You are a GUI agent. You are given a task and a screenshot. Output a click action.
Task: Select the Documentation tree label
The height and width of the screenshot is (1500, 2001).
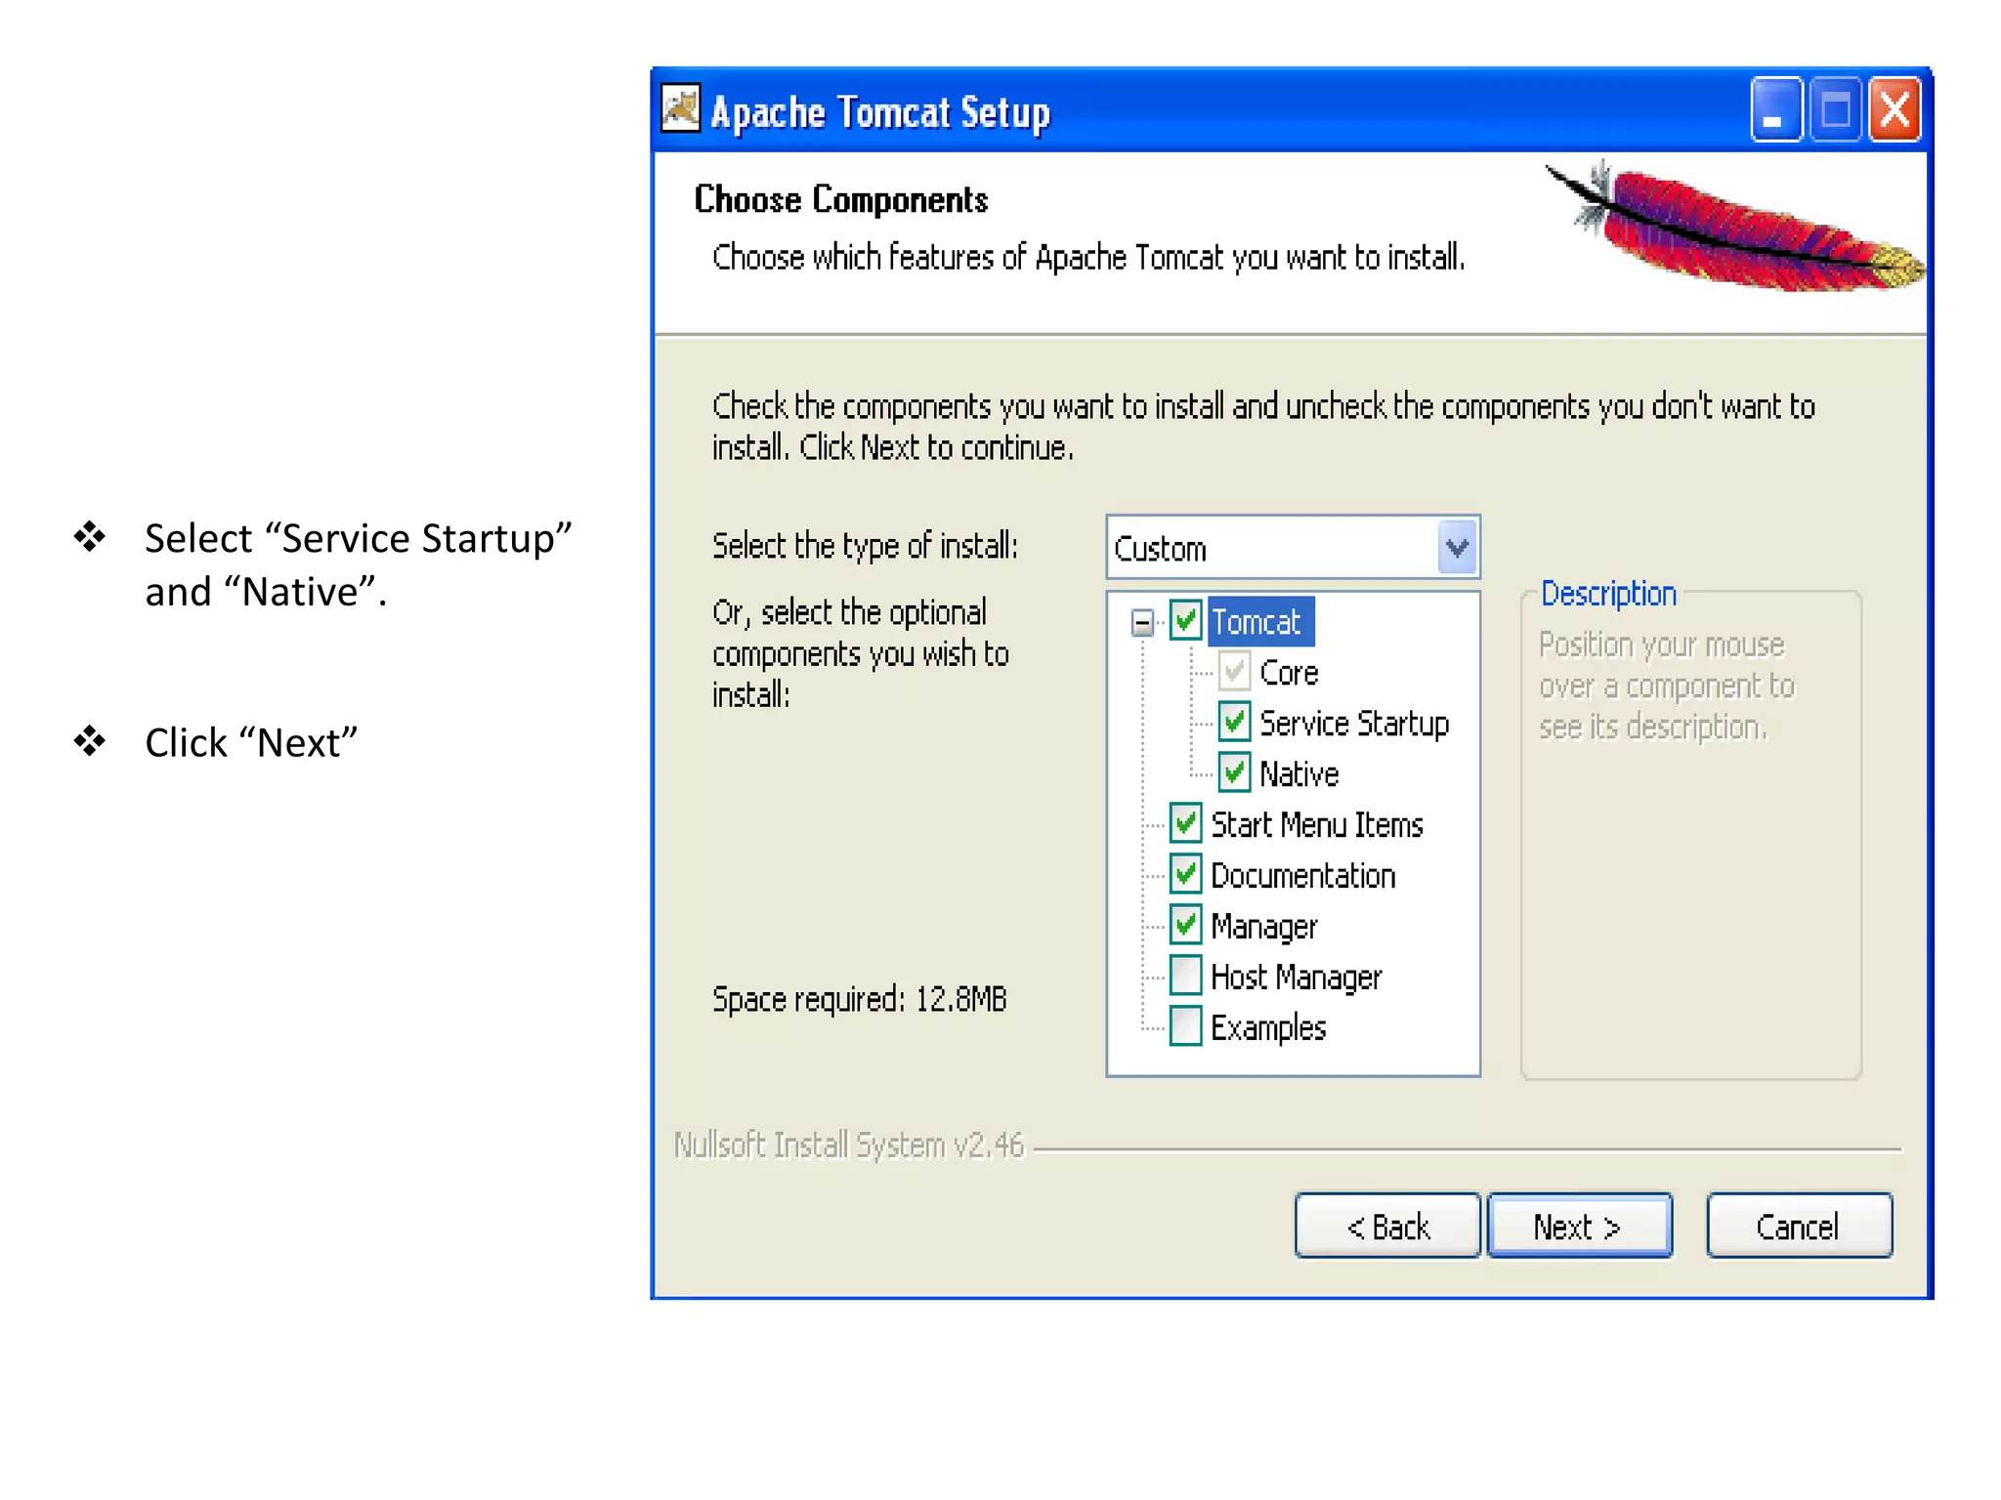(x=1302, y=876)
